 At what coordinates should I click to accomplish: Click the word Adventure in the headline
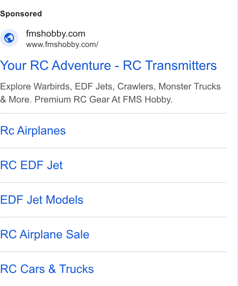[82, 65]
